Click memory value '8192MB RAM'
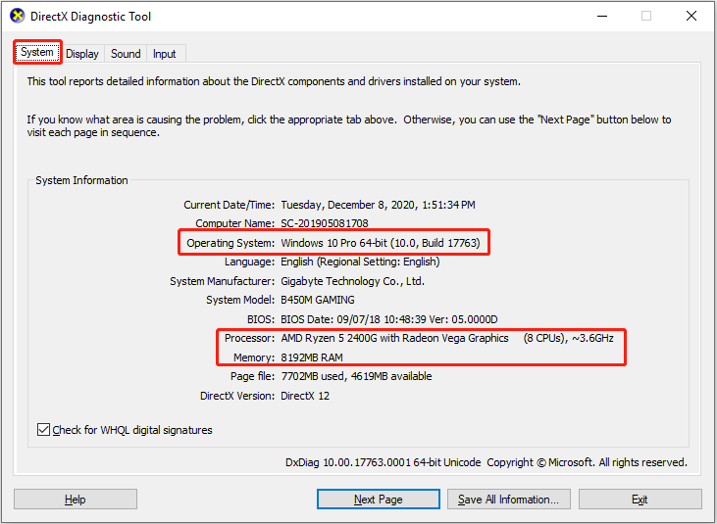 point(312,357)
